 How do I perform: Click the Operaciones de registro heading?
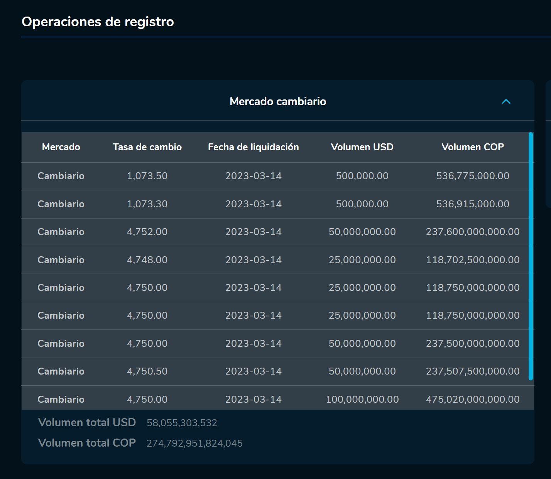click(98, 22)
